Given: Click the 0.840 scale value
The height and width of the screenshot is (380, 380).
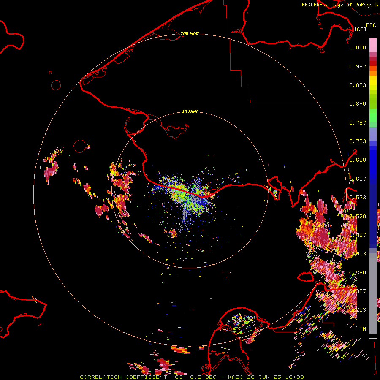Looking at the screenshot, I should point(358,104).
